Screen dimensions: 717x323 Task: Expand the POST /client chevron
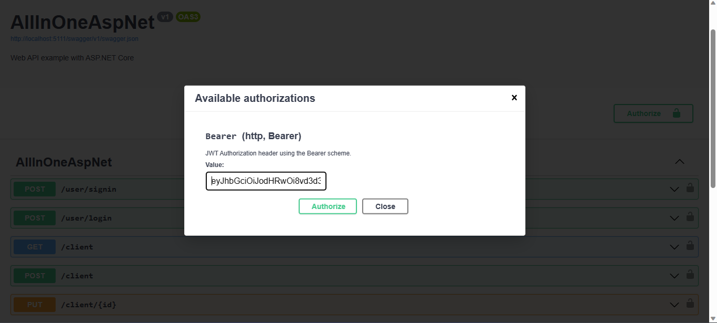point(674,276)
